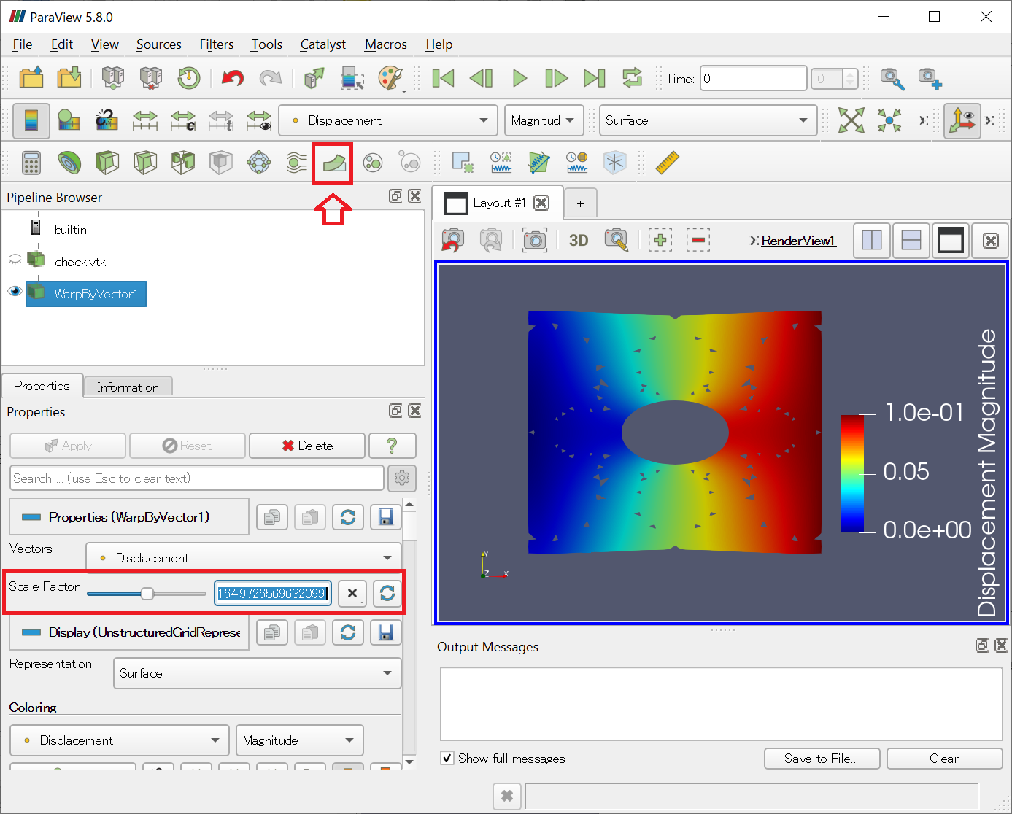The image size is (1012, 814).
Task: Click the ruler measurement tool icon
Action: [667, 163]
